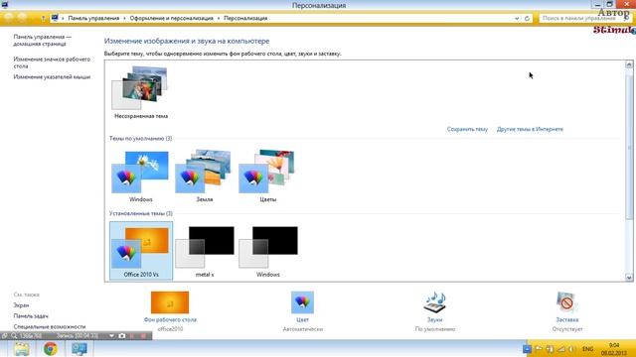Open Изменение указателей мыши
The height and width of the screenshot is (357, 636).
pos(52,77)
